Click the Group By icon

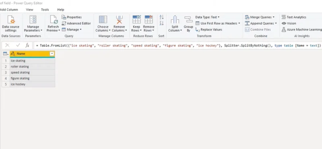(x=188, y=20)
